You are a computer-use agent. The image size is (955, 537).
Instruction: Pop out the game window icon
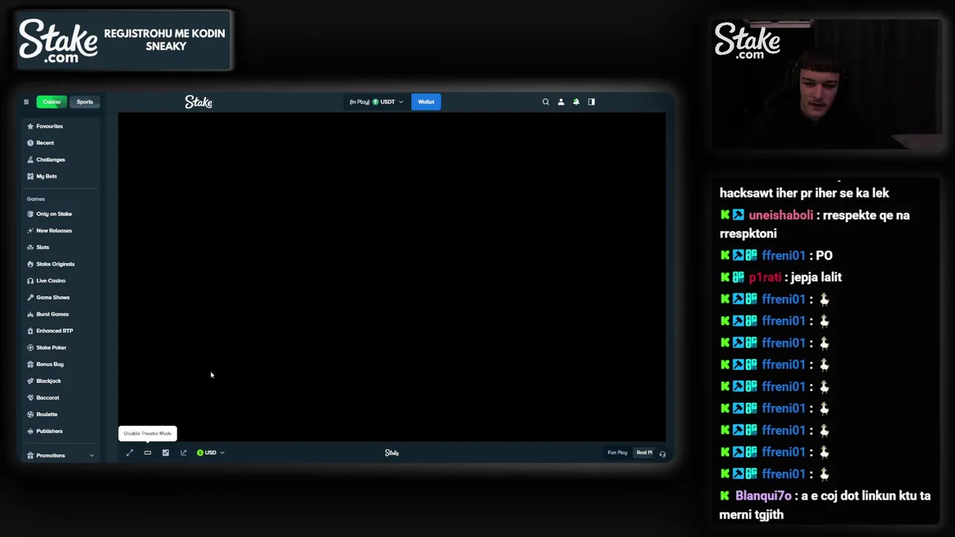pyautogui.click(x=184, y=453)
